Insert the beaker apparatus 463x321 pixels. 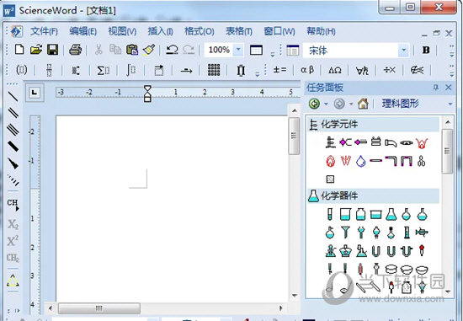[345, 214]
